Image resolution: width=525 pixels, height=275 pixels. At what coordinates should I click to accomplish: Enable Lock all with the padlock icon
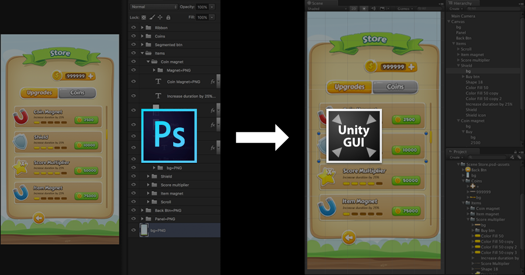[168, 17]
